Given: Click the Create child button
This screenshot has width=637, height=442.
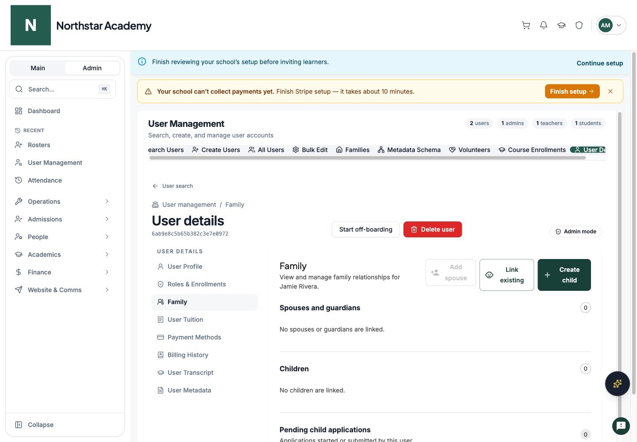Looking at the screenshot, I should pos(564,275).
